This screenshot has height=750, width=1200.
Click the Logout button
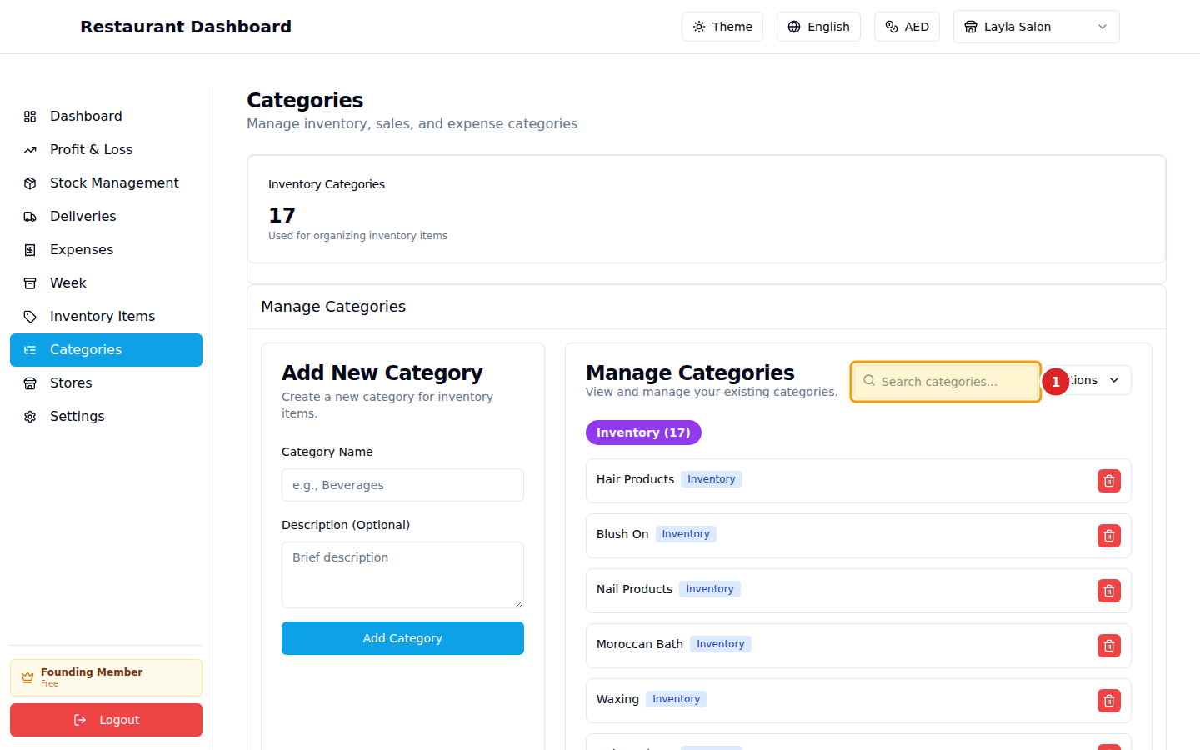[x=106, y=719]
